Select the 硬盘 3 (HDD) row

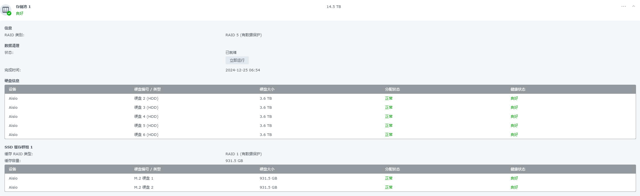(x=320, y=107)
